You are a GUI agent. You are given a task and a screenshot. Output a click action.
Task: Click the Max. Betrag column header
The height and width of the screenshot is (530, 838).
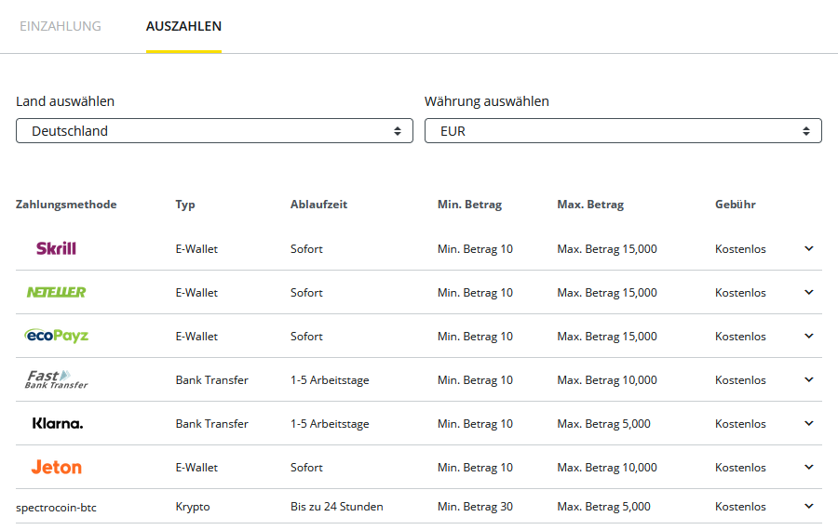[x=590, y=205]
